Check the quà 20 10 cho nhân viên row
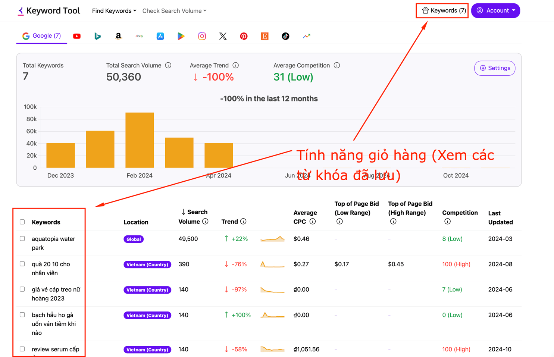Viewport: 554px width, 357px height. coord(22,264)
